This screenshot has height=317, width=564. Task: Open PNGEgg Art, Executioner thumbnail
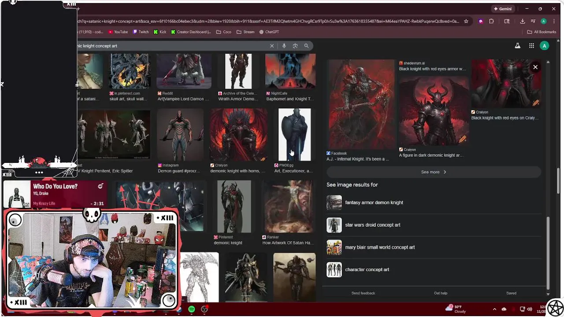(294, 135)
